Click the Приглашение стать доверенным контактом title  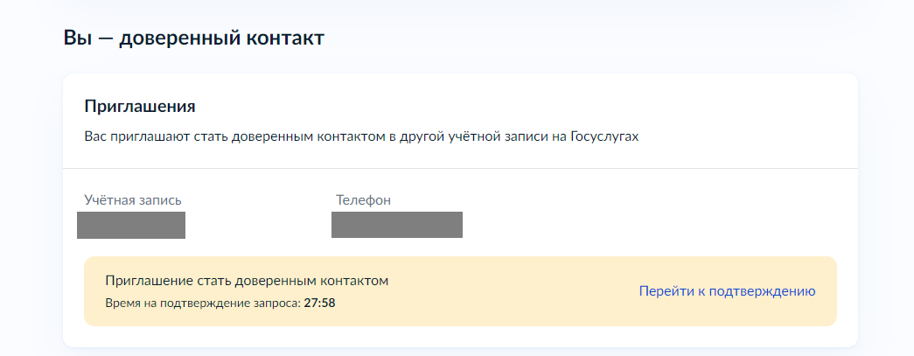[247, 281]
